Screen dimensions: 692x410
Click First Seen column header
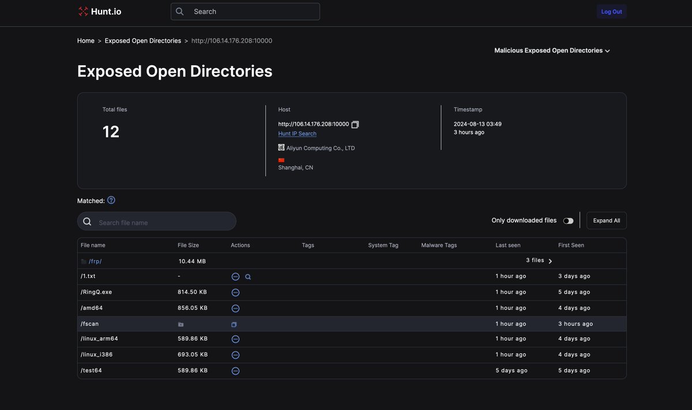[x=571, y=245]
